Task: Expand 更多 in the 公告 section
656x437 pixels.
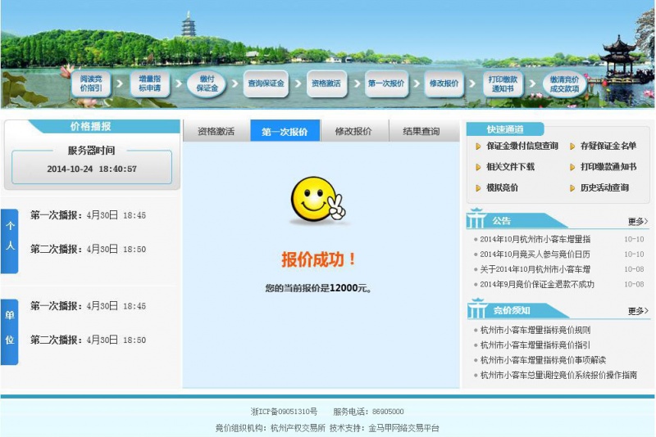Action: coord(638,221)
